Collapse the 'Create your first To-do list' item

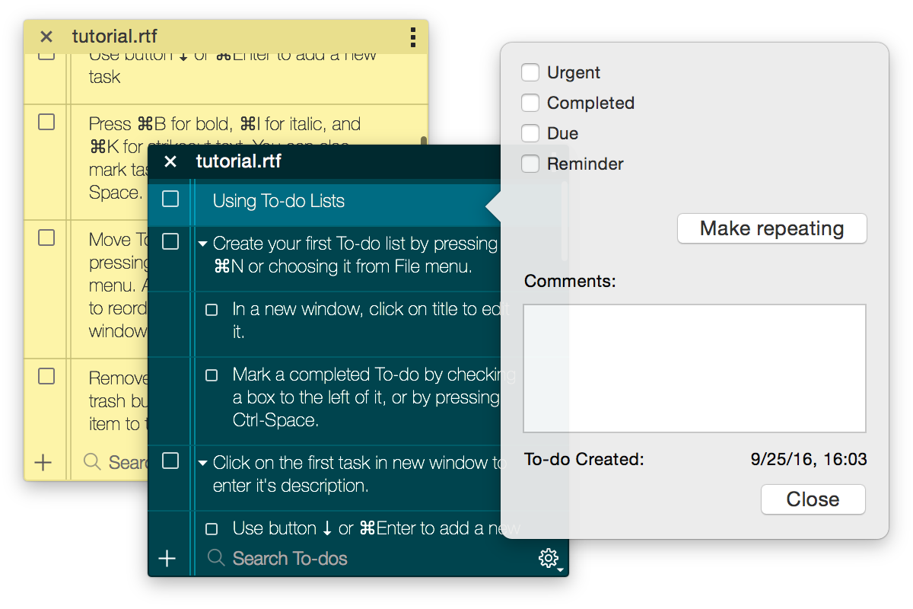pos(202,244)
